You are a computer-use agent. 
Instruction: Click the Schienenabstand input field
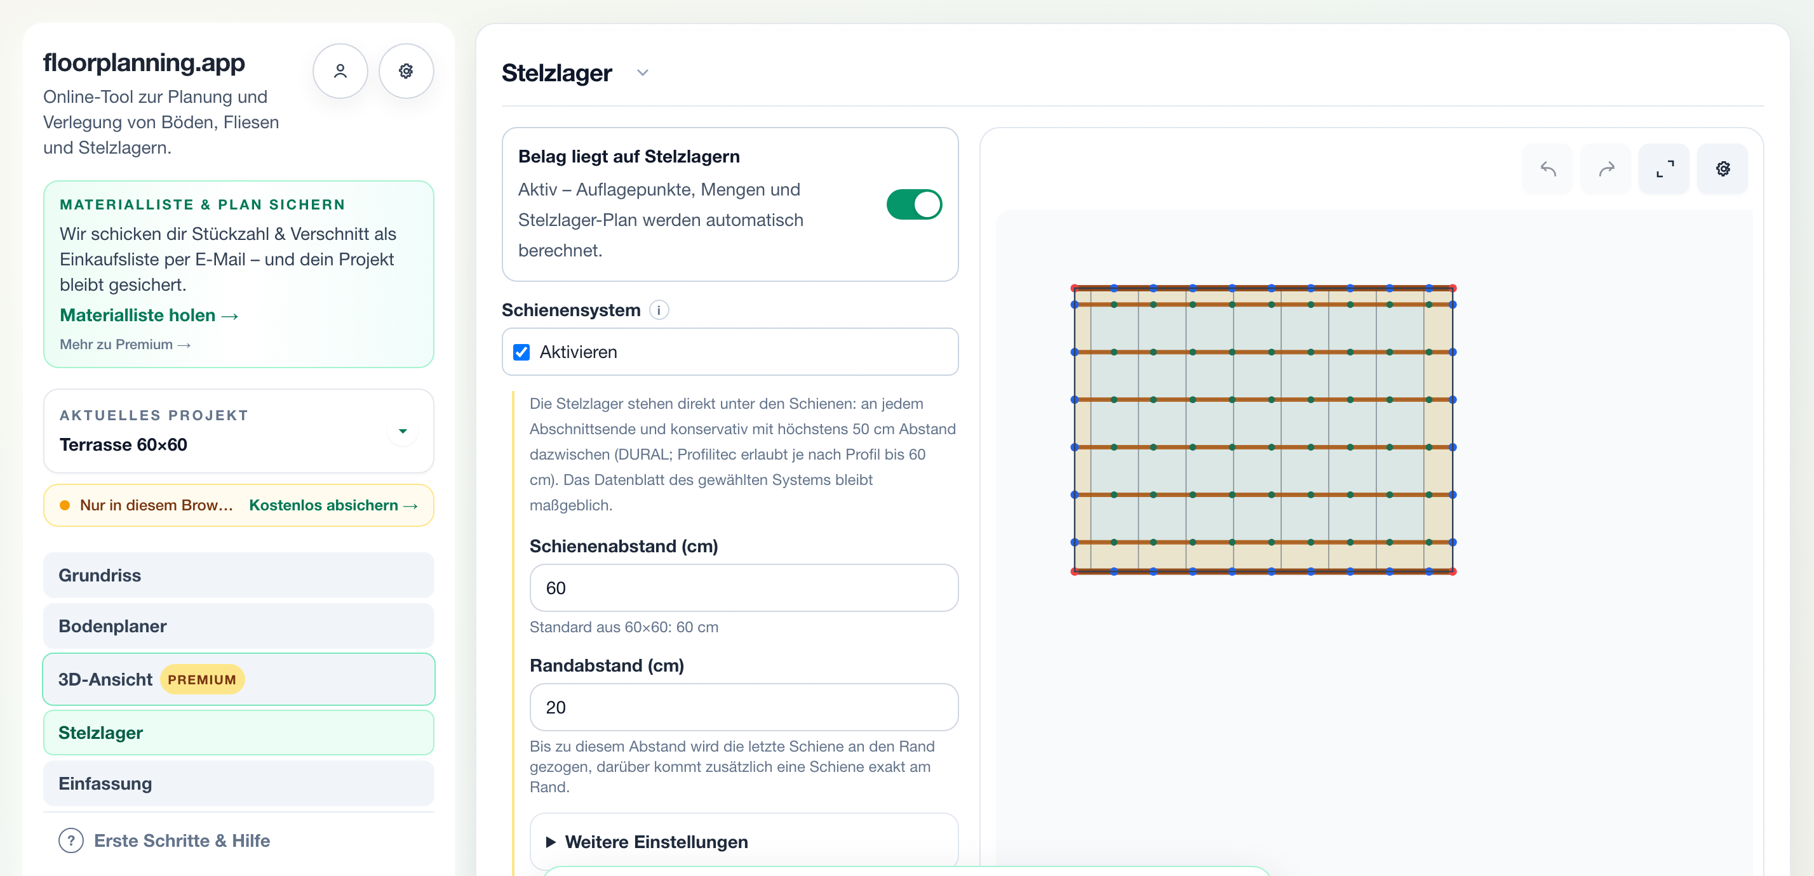pyautogui.click(x=744, y=588)
